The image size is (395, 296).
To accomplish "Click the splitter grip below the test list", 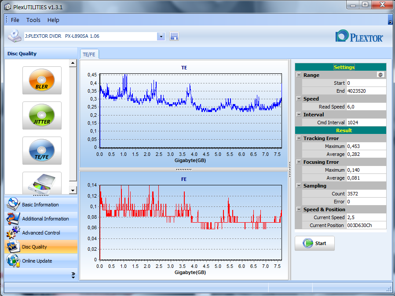I will coord(41,195).
